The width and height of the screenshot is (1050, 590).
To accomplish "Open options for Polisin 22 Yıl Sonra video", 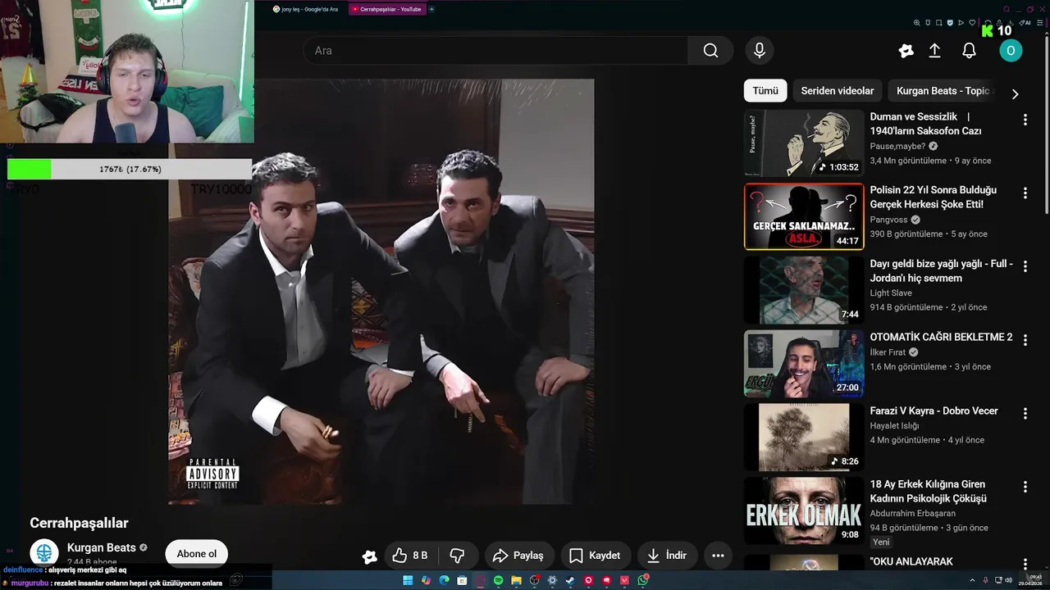I will click(x=1025, y=193).
